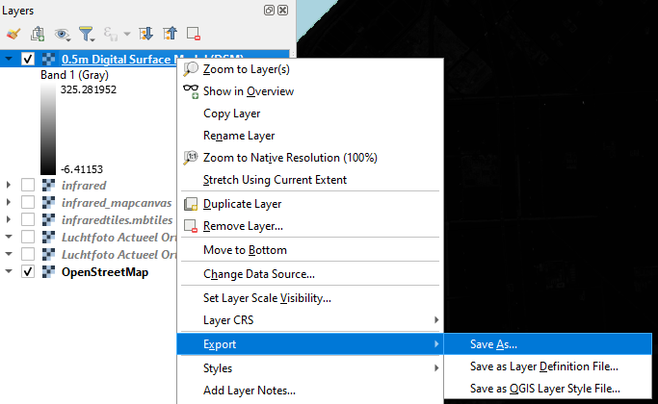The width and height of the screenshot is (658, 404).
Task: Click raster icon beside infraredtiles.mbtiles layer
Action: point(49,219)
